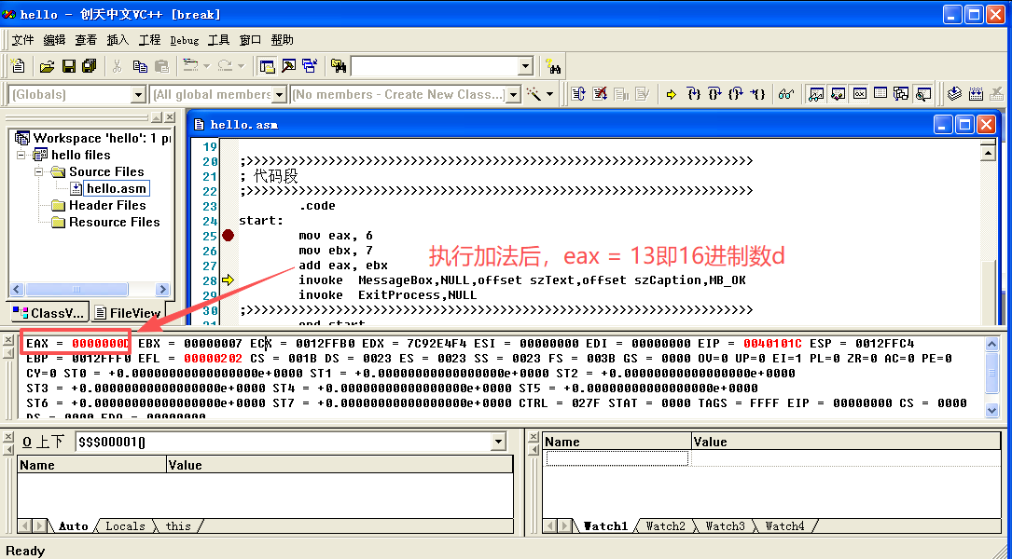The image size is (1012, 559).
Task: Switch to the Watch3 tab
Action: coord(725,526)
